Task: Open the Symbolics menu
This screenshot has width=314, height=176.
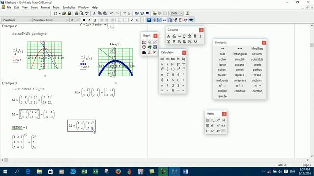Action: pyautogui.click(x=69, y=8)
